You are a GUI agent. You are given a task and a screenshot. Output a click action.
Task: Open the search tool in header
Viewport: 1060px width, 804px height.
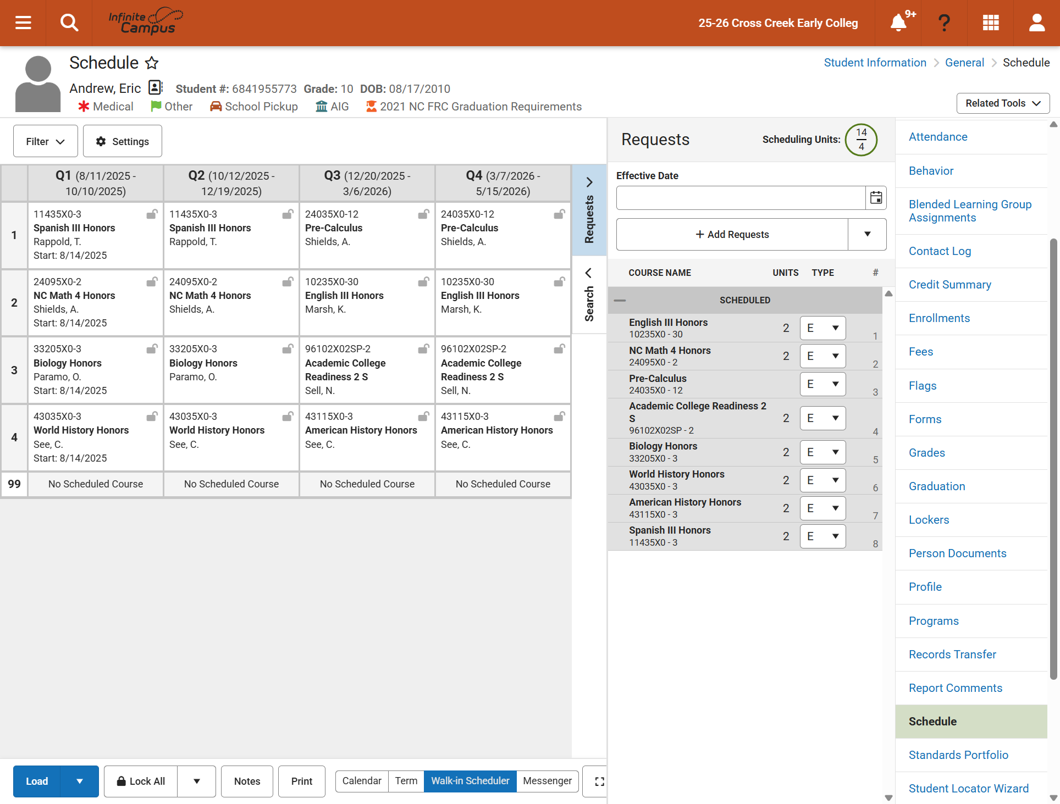tap(69, 23)
